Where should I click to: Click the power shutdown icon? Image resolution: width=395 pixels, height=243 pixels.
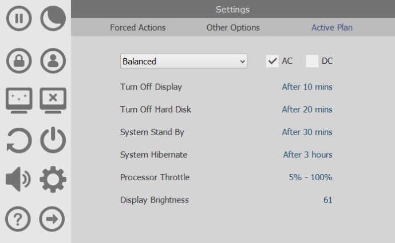click(53, 140)
